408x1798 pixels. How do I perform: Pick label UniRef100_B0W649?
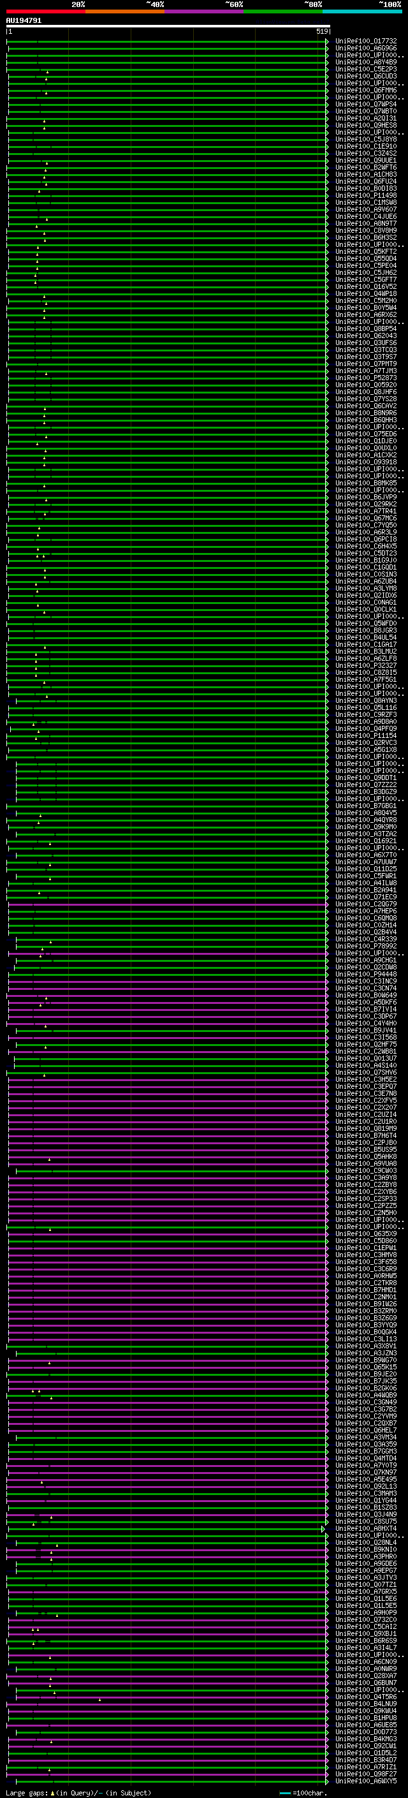tap(365, 996)
